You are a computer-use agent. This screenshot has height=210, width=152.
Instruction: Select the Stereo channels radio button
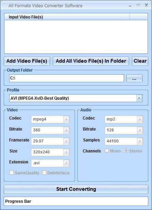click(126, 151)
